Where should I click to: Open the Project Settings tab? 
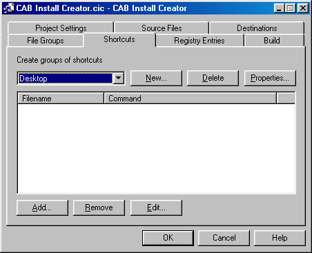pyautogui.click(x=61, y=28)
